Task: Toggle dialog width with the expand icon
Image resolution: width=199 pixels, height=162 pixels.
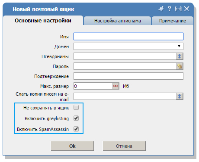Action: (178, 9)
